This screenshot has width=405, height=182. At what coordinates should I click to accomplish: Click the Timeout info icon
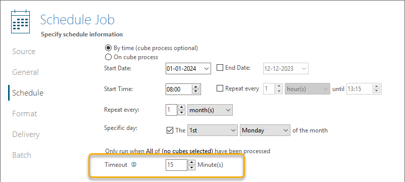tap(134, 164)
